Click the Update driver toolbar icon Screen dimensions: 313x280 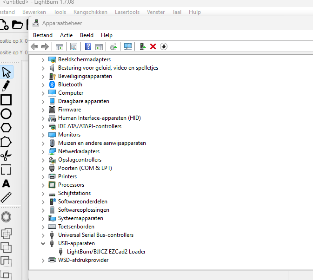coord(113,46)
